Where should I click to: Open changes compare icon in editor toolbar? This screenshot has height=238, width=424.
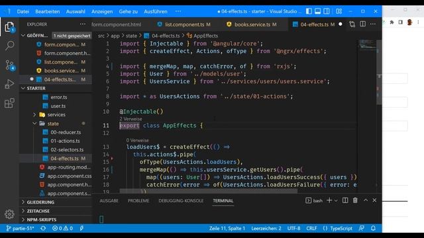pyautogui.click(x=352, y=24)
